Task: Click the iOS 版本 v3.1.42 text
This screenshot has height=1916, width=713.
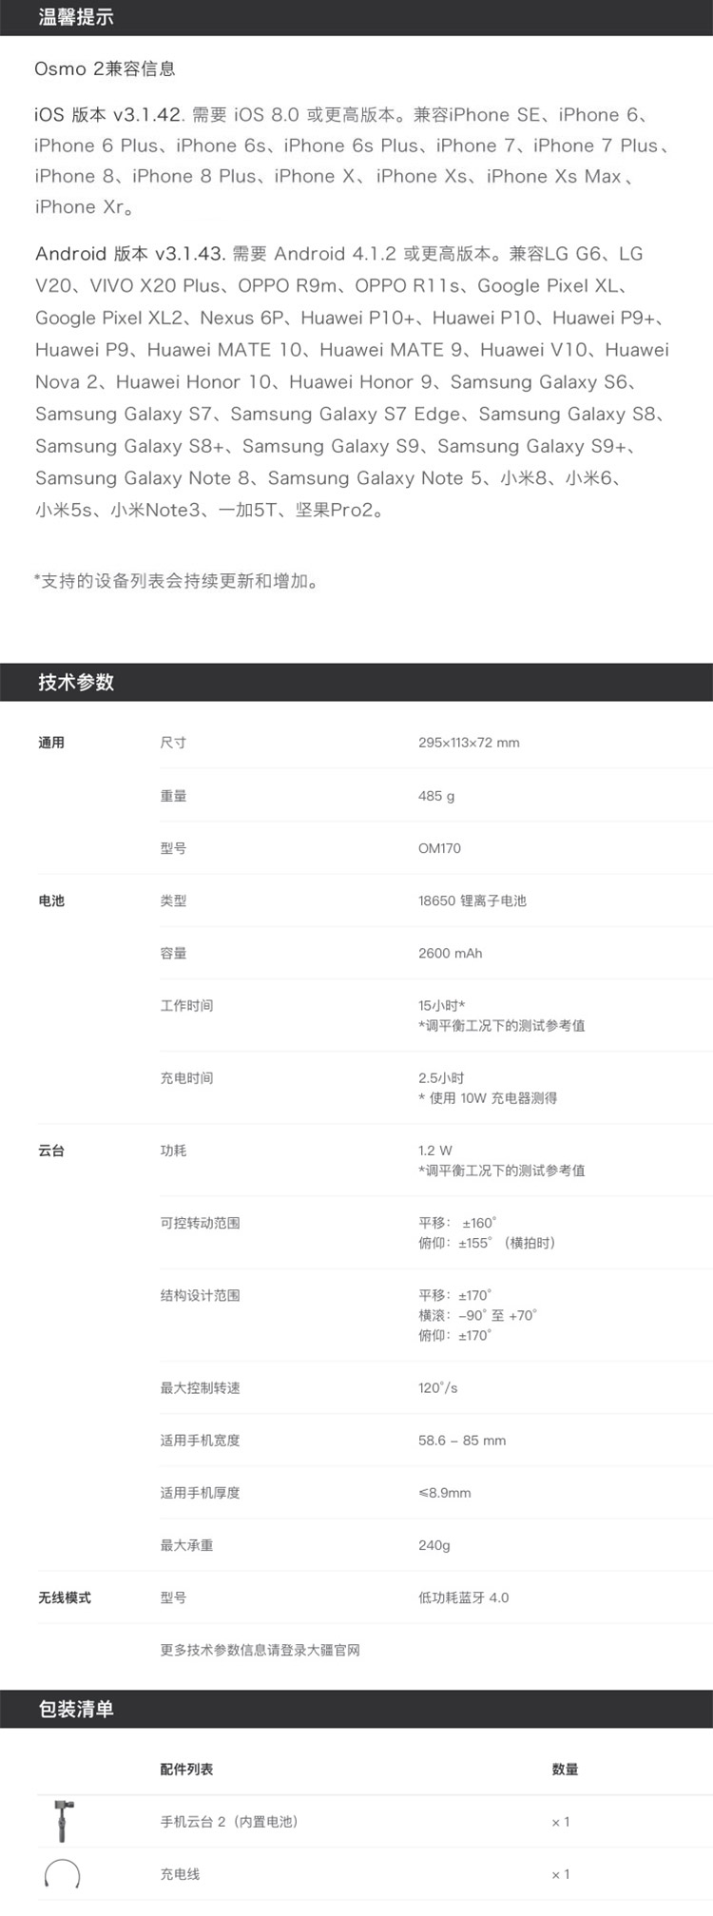Action: click(107, 115)
